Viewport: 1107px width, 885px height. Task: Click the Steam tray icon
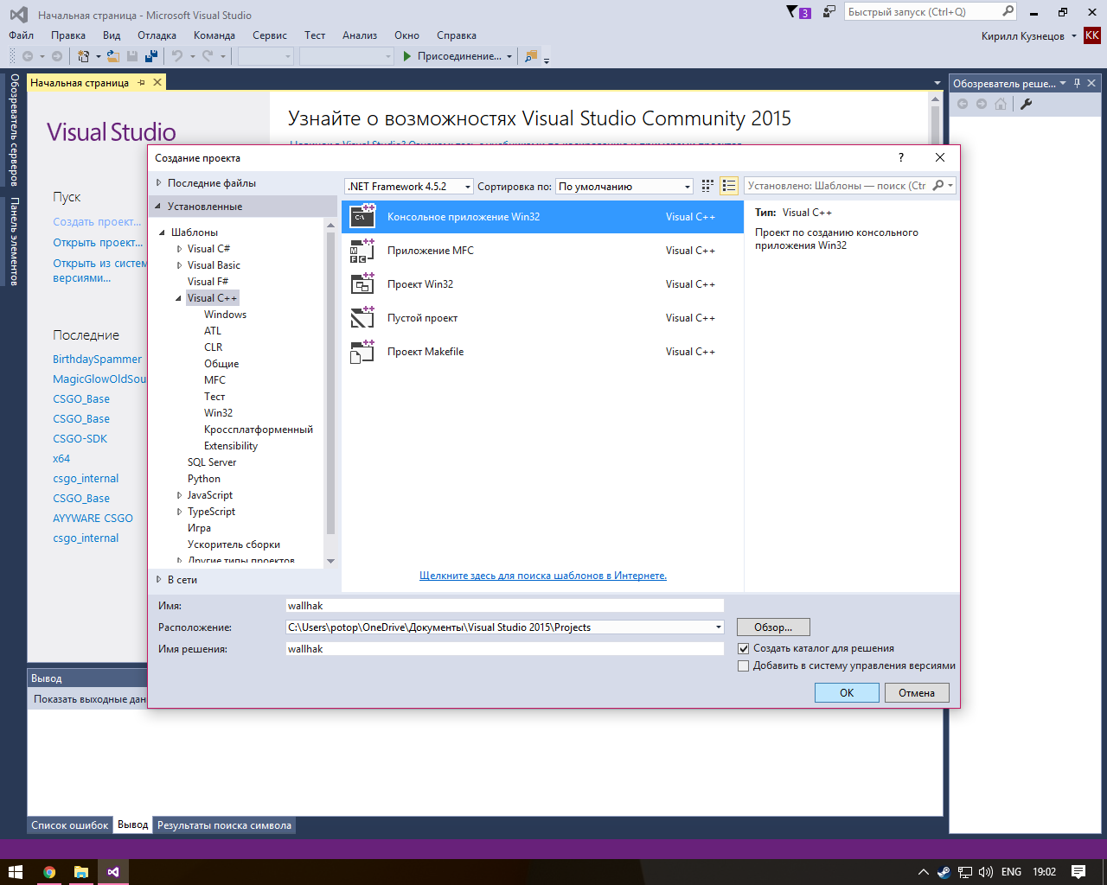pos(944,872)
